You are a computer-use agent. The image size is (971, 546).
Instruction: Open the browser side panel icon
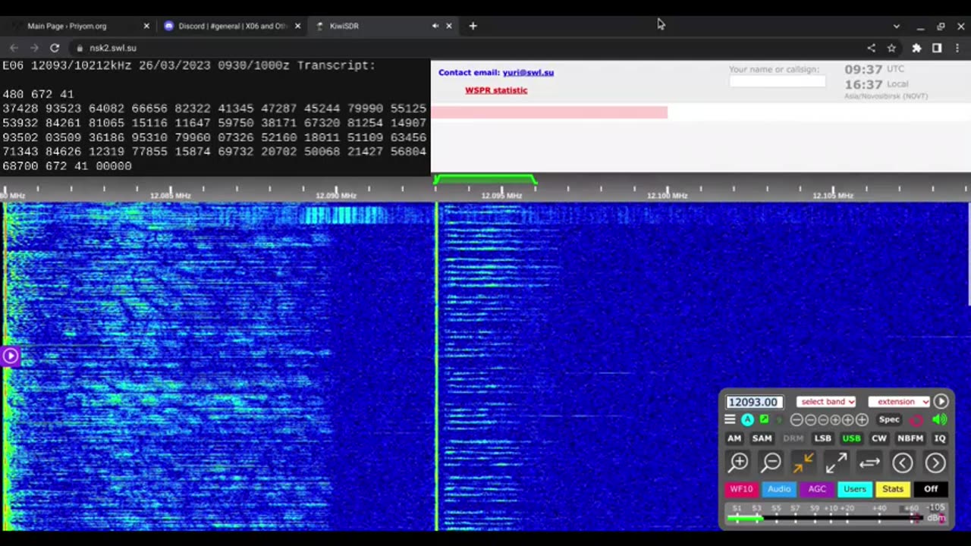937,48
